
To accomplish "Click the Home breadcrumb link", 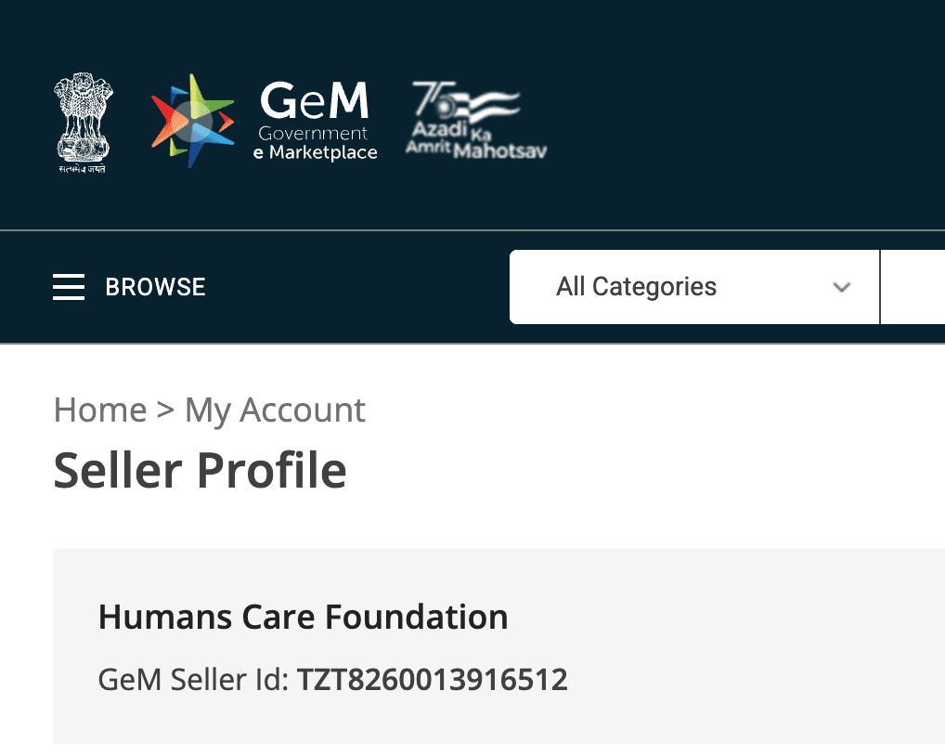I will point(100,410).
